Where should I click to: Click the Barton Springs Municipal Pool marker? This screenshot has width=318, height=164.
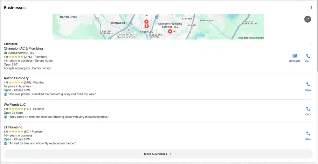(x=129, y=30)
